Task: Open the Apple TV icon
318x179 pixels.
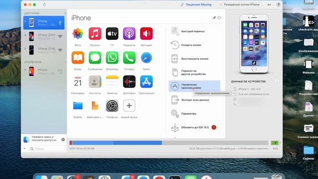Action: (112, 34)
